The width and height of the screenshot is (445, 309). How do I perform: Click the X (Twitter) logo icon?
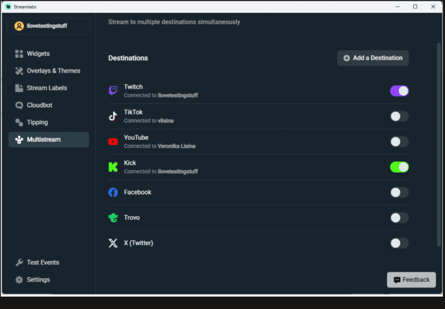pos(113,243)
